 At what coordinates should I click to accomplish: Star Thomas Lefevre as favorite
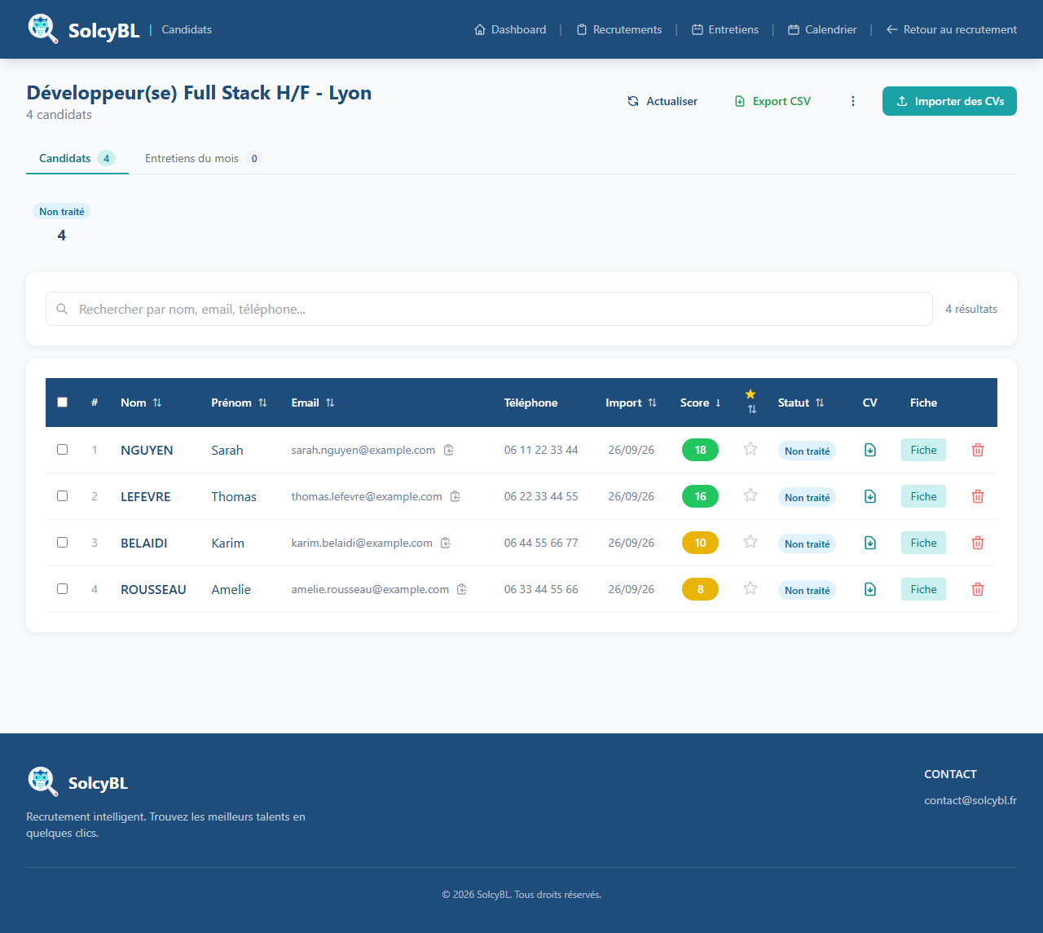coord(750,495)
